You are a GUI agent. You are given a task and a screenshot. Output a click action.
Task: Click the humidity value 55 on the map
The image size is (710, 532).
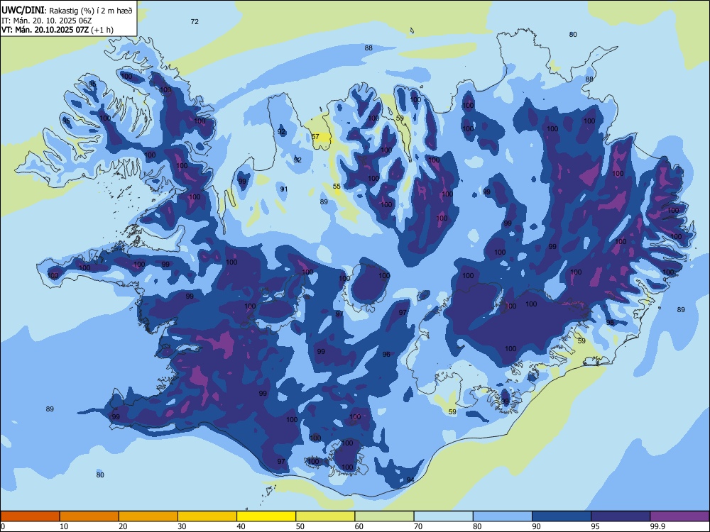337,186
